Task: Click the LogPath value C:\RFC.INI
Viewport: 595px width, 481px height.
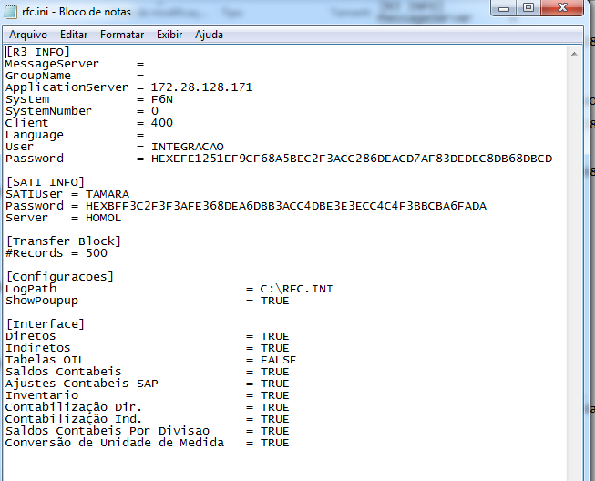Action: [x=296, y=289]
